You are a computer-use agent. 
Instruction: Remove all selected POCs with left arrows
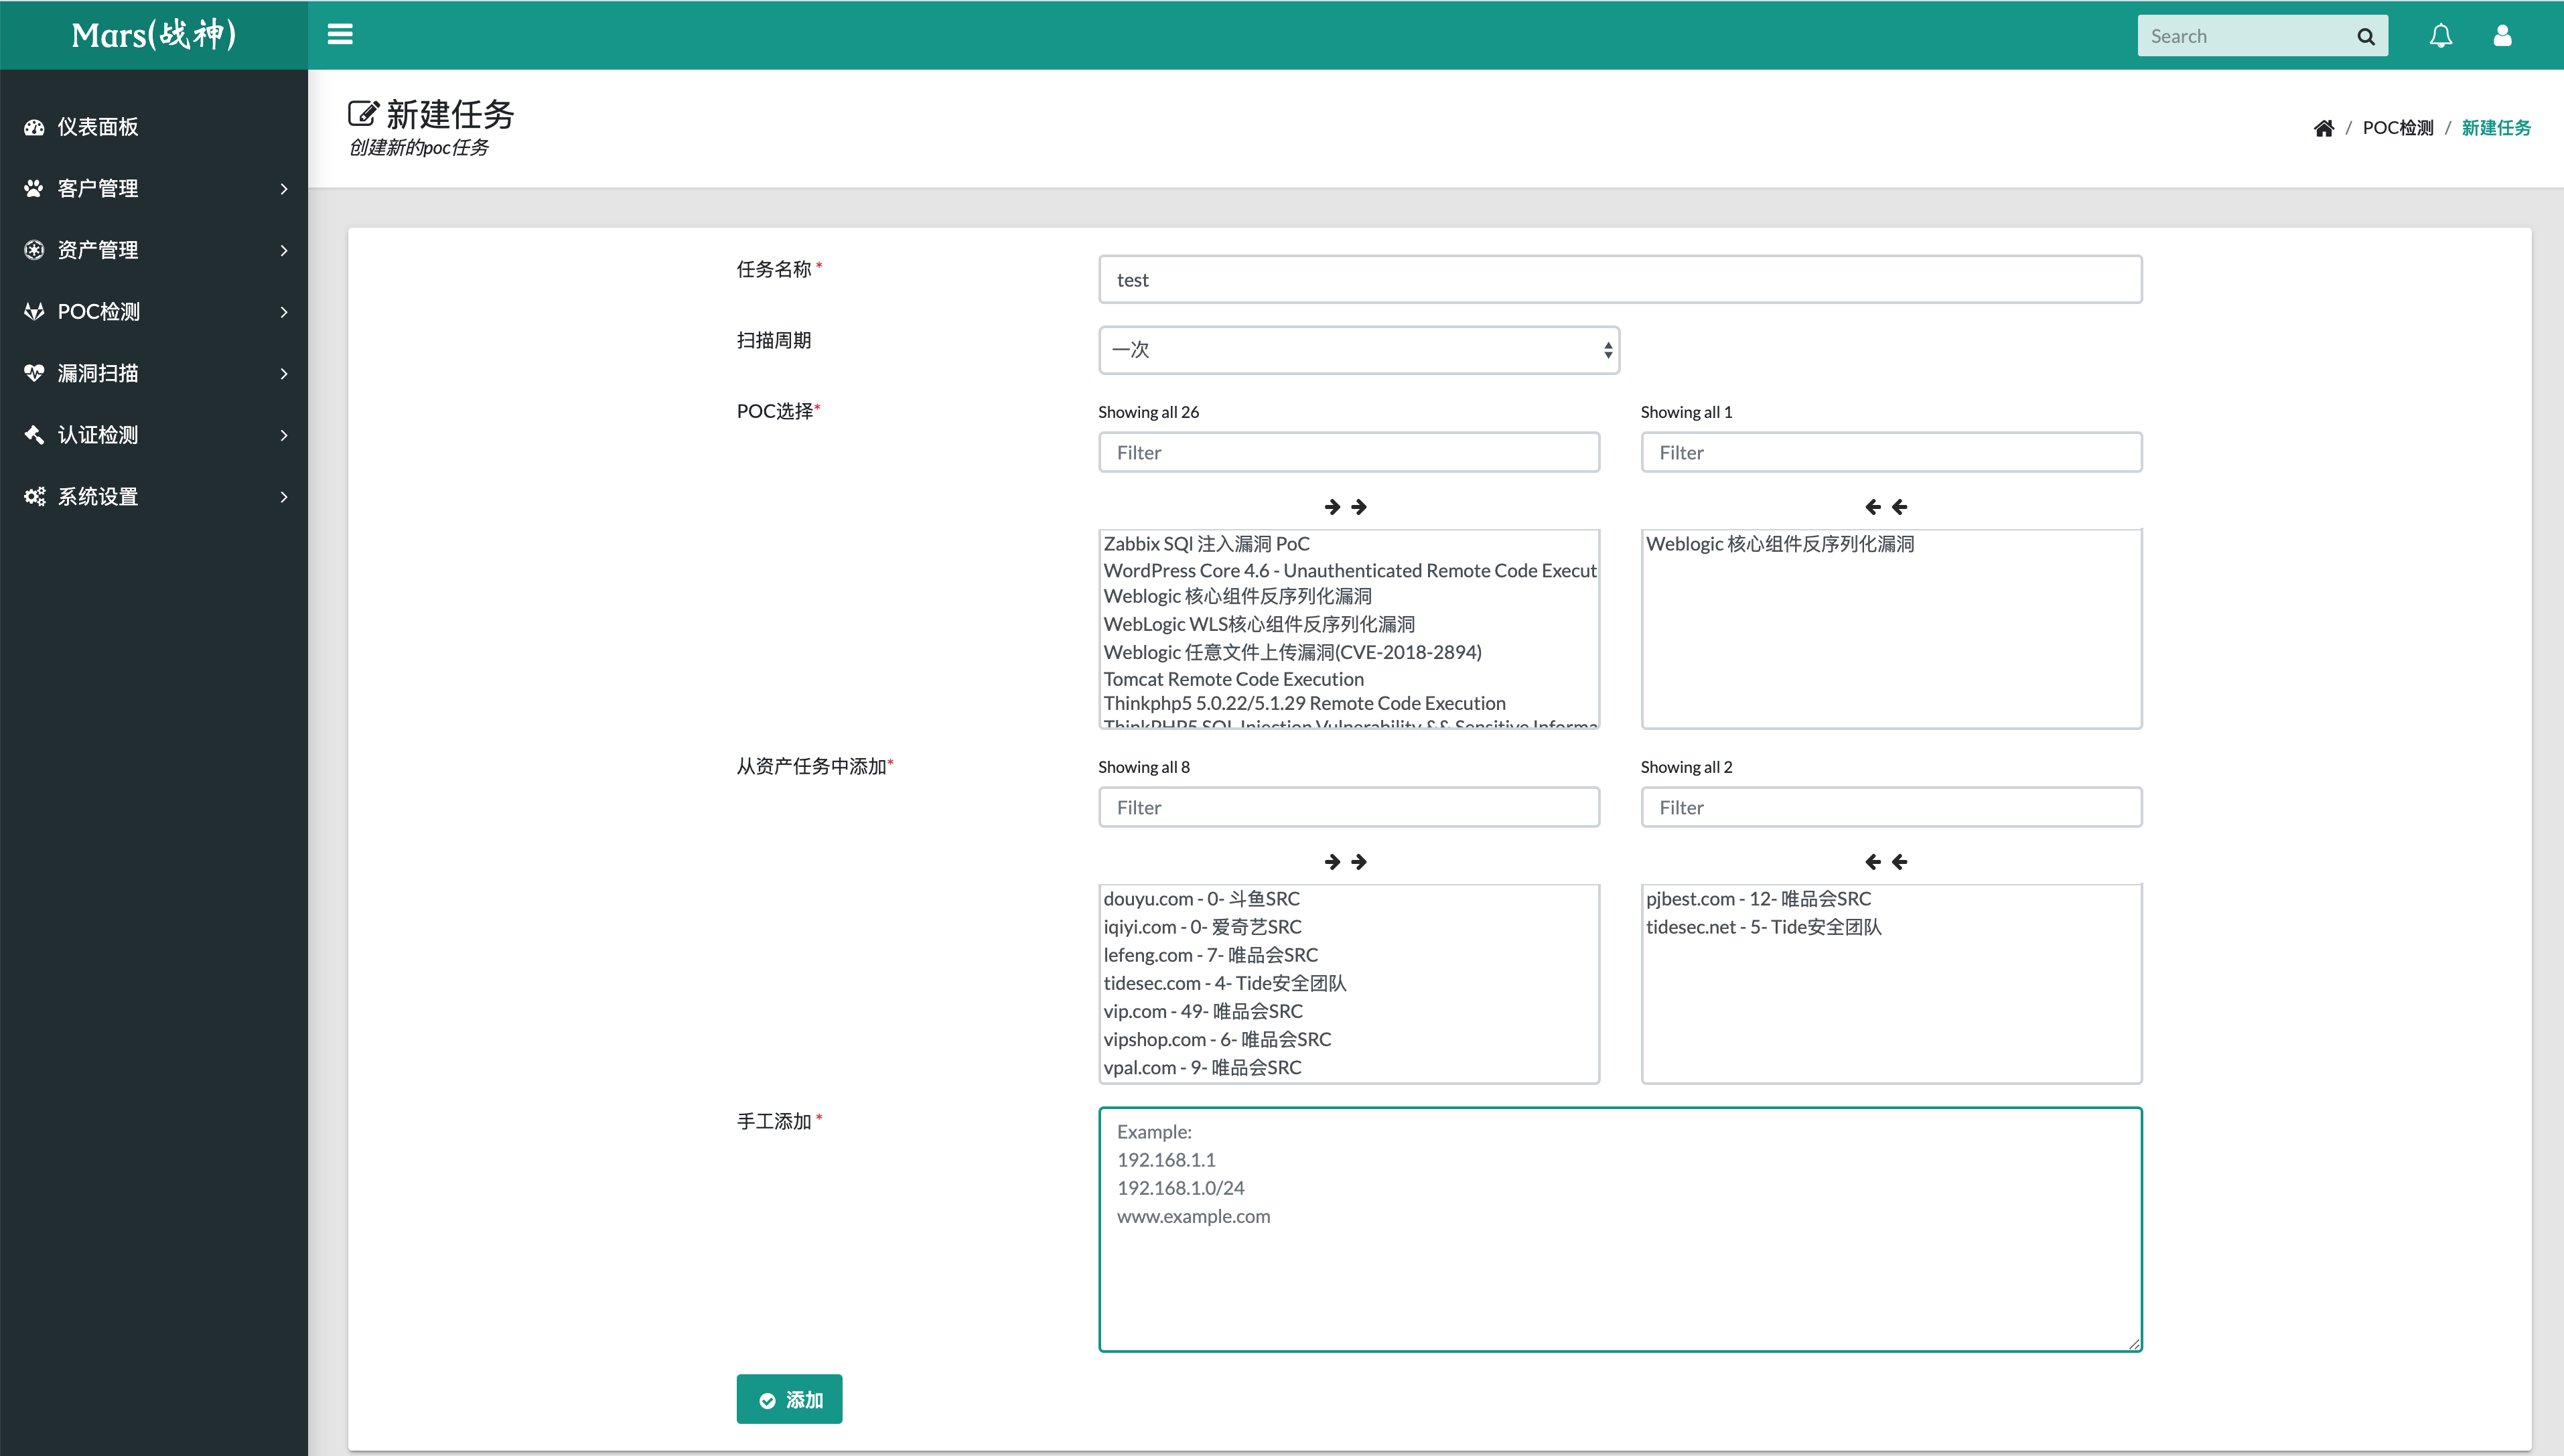[x=1886, y=507]
